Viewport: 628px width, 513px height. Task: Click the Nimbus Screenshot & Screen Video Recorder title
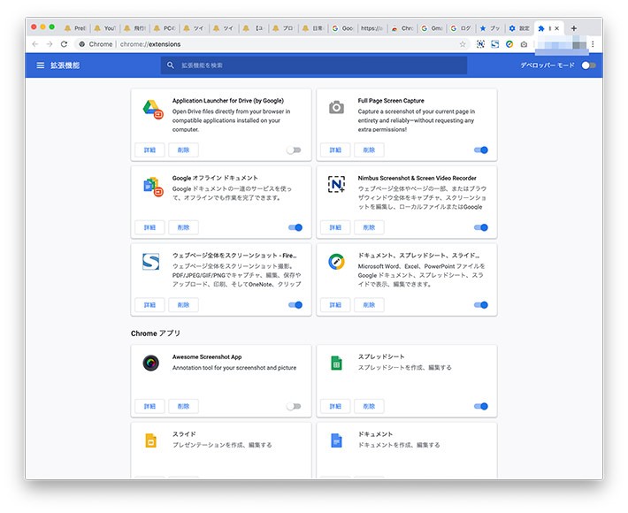tap(417, 178)
